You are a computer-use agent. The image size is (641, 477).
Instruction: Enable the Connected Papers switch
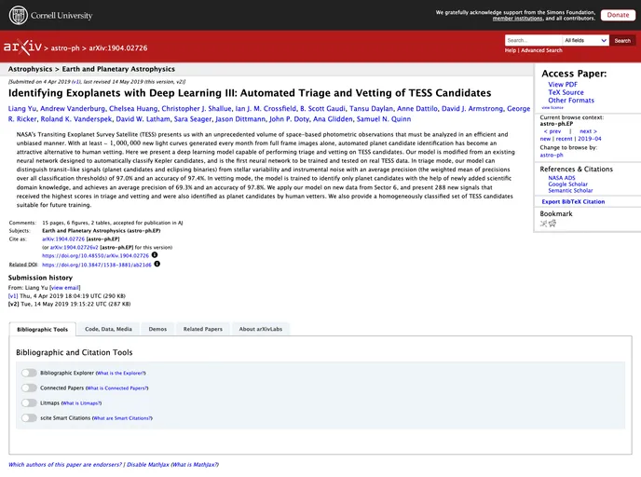click(x=29, y=388)
